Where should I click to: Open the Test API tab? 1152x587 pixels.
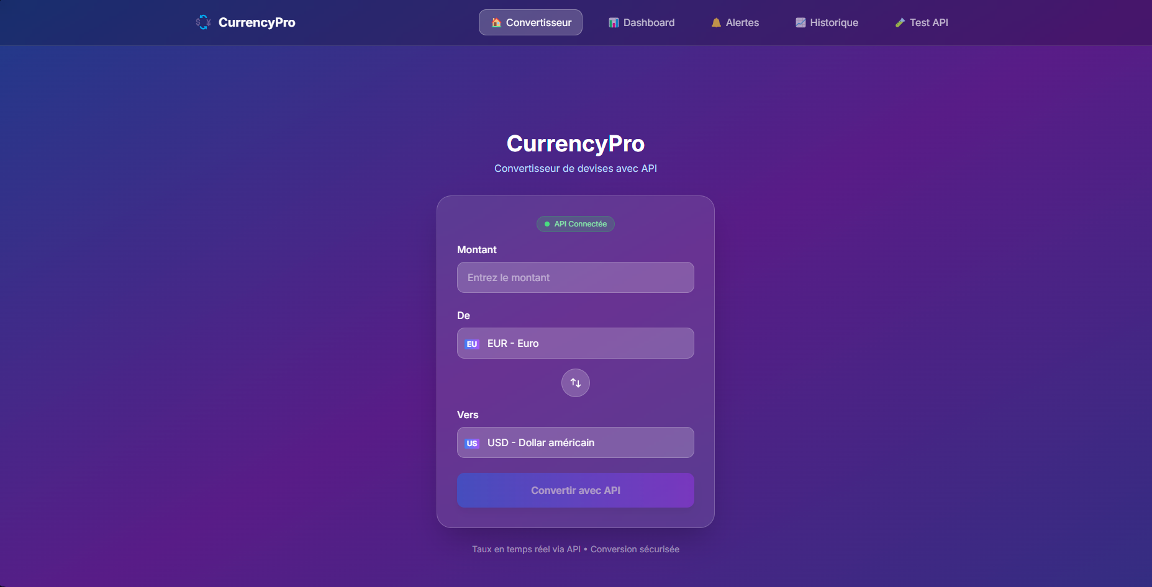[x=922, y=22]
